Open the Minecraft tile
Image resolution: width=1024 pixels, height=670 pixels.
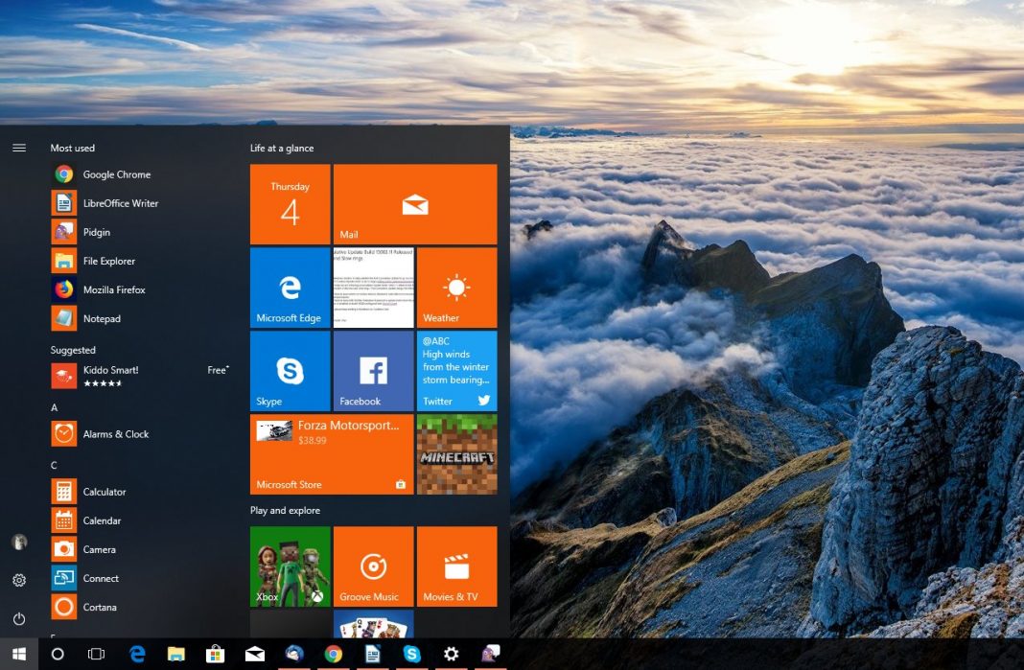(x=456, y=453)
